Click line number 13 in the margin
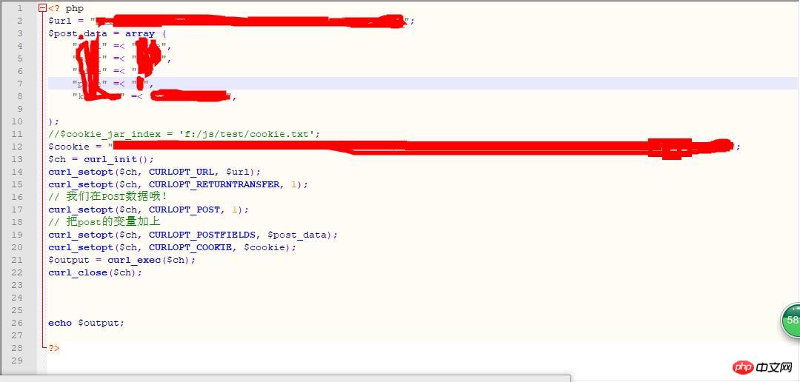 pyautogui.click(x=17, y=159)
